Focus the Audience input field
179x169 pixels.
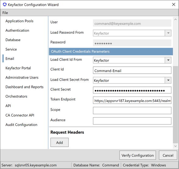click(132, 121)
